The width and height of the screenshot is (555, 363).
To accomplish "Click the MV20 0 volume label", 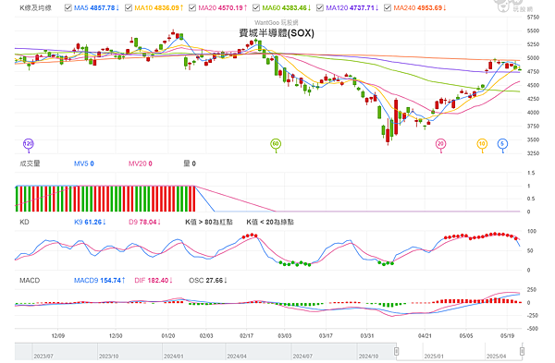I will pos(141,163).
